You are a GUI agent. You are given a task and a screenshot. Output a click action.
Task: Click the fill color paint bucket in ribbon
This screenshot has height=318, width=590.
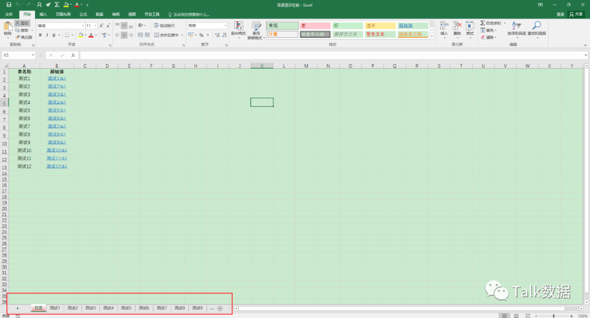click(x=80, y=35)
